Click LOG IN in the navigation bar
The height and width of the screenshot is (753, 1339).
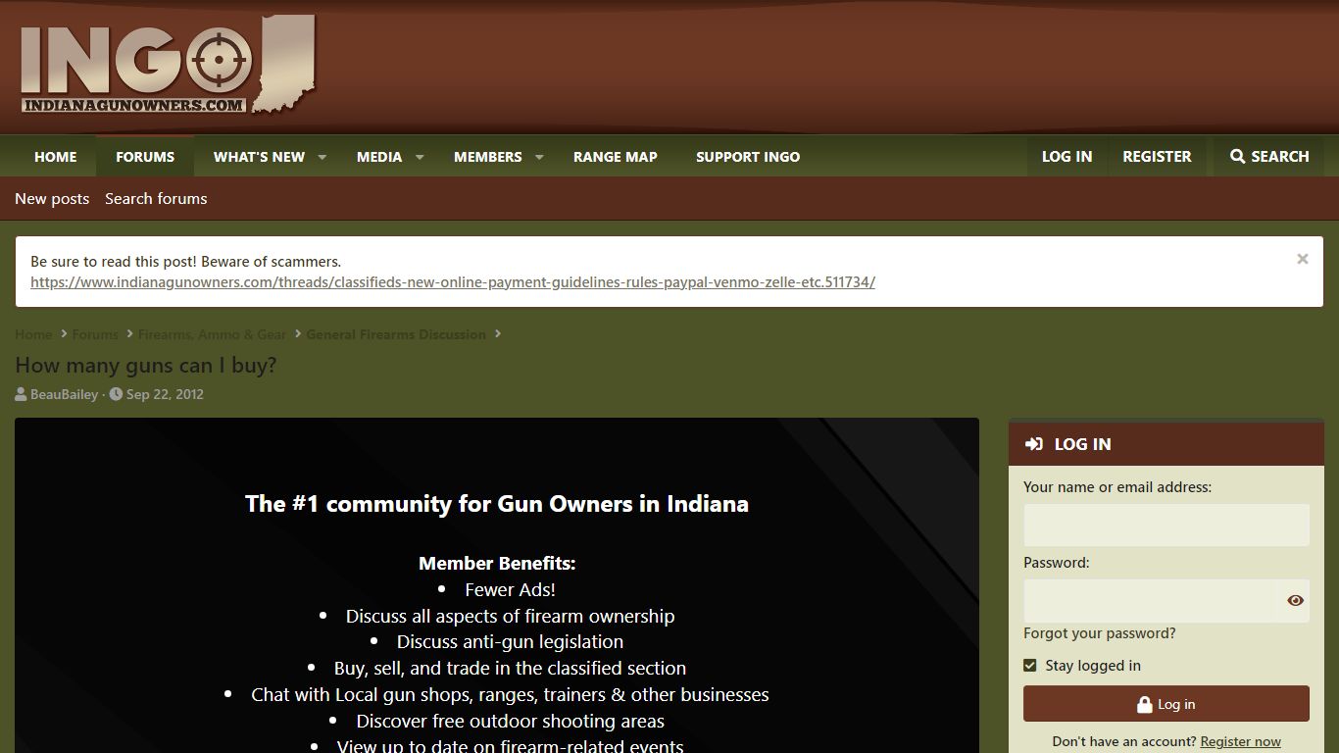click(1066, 157)
